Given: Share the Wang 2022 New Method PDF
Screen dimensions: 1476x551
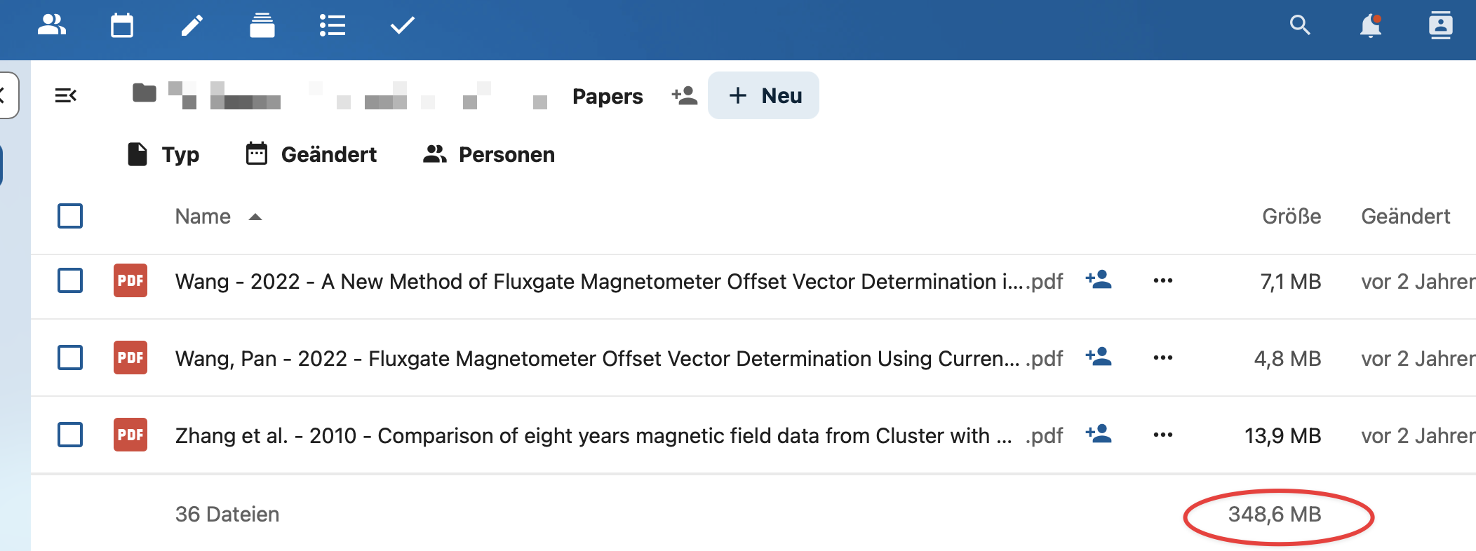Looking at the screenshot, I should click(1099, 280).
